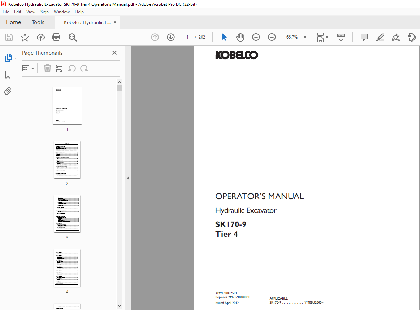This screenshot has height=310, width=420.
Task: Zoom in with the plus button
Action: (x=272, y=37)
